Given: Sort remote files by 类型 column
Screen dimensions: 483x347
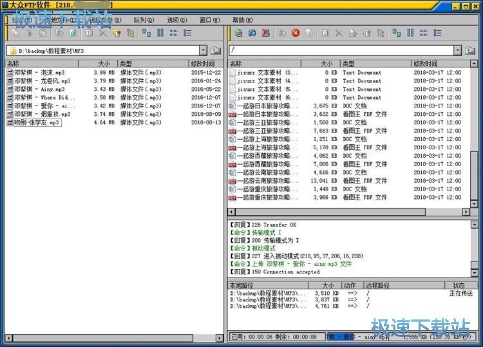Looking at the screenshot, I should tap(375, 64).
